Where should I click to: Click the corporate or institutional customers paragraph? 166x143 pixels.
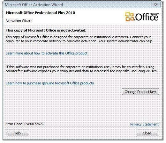(79, 39)
